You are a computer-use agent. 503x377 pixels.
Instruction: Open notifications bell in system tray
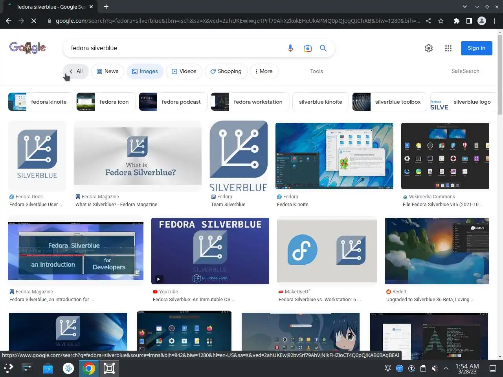[x=388, y=368]
